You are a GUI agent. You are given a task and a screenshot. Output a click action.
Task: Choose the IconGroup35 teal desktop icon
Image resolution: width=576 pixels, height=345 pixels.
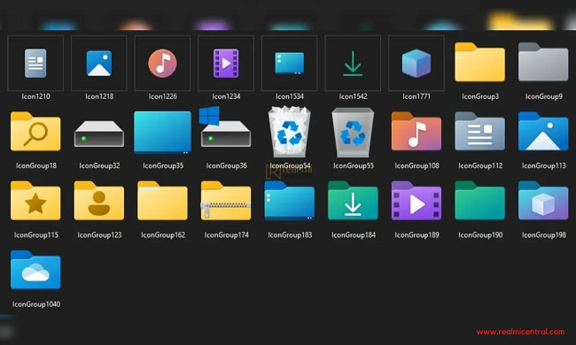162,133
